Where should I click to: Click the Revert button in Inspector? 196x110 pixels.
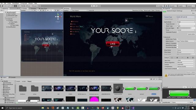pos(188,72)
